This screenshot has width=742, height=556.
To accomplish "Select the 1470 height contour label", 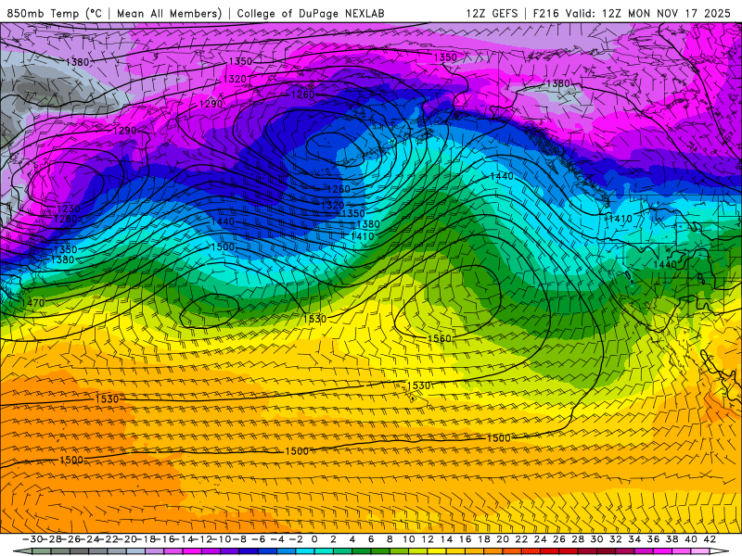I will point(32,303).
